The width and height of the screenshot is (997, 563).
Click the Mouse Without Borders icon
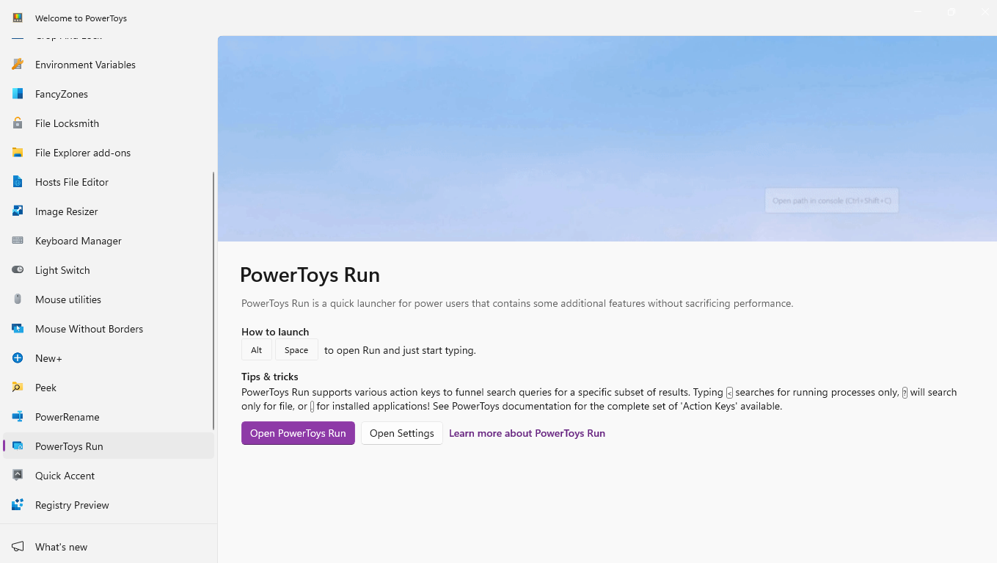[18, 329]
